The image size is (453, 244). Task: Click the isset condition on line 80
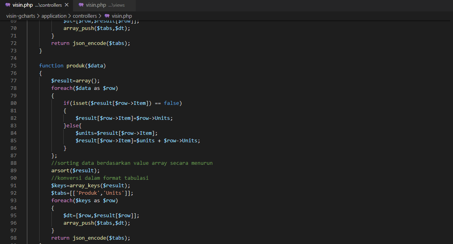click(123, 103)
